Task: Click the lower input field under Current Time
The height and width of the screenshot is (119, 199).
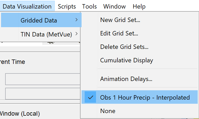Action: [43, 94]
